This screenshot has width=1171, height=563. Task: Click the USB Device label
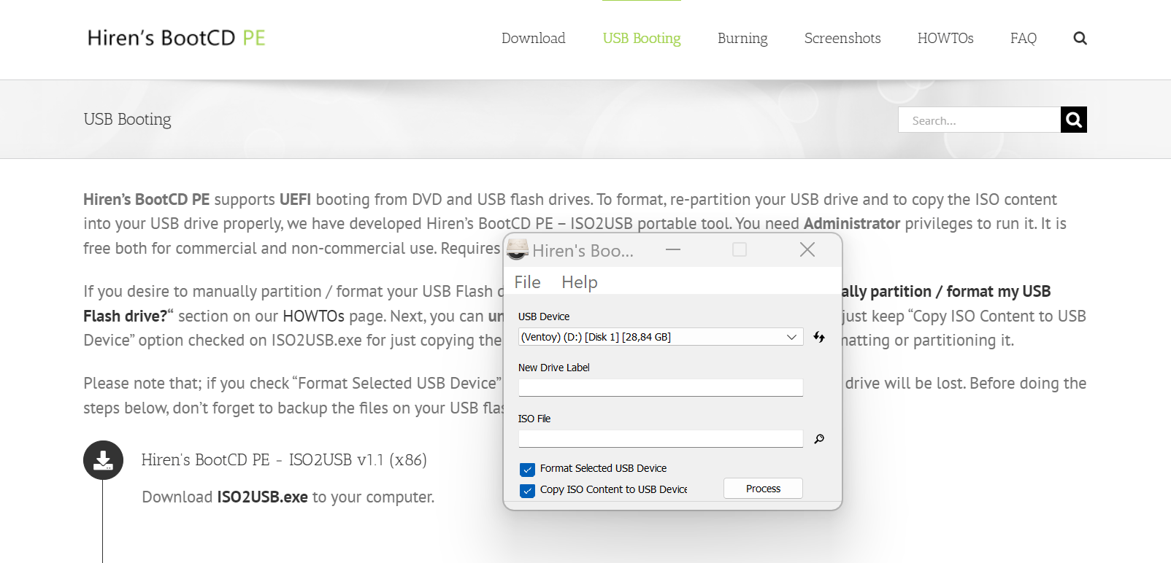[x=544, y=317]
